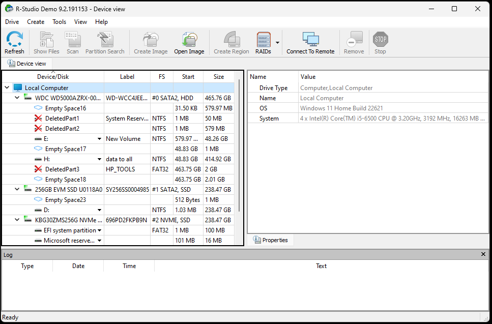Open the Tools menu
This screenshot has width=492, height=324.
click(59, 22)
